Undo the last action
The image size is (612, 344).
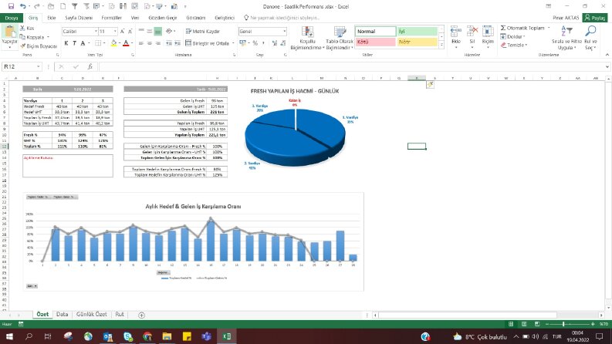point(23,6)
